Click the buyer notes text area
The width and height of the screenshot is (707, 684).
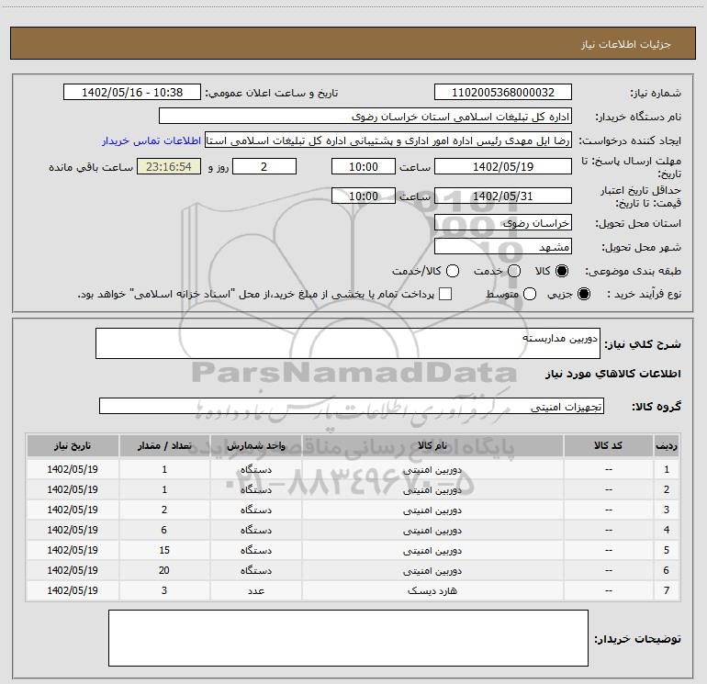[348, 638]
